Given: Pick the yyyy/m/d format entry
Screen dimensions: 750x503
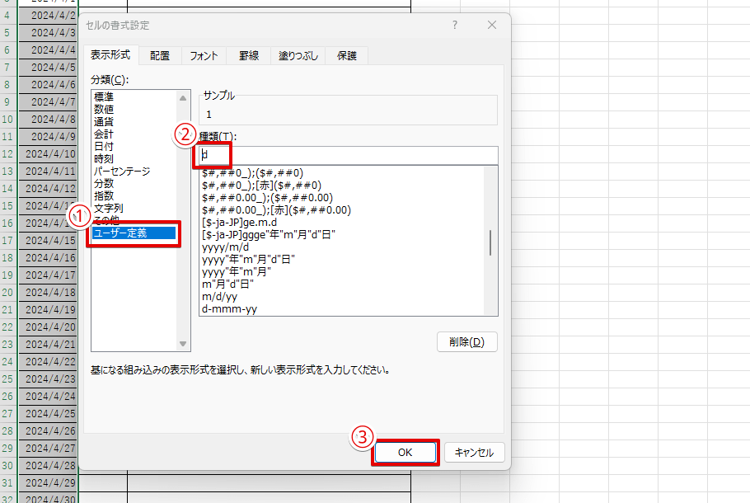Looking at the screenshot, I should tap(225, 247).
